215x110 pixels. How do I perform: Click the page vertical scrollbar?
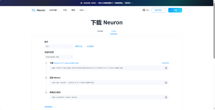214,30
